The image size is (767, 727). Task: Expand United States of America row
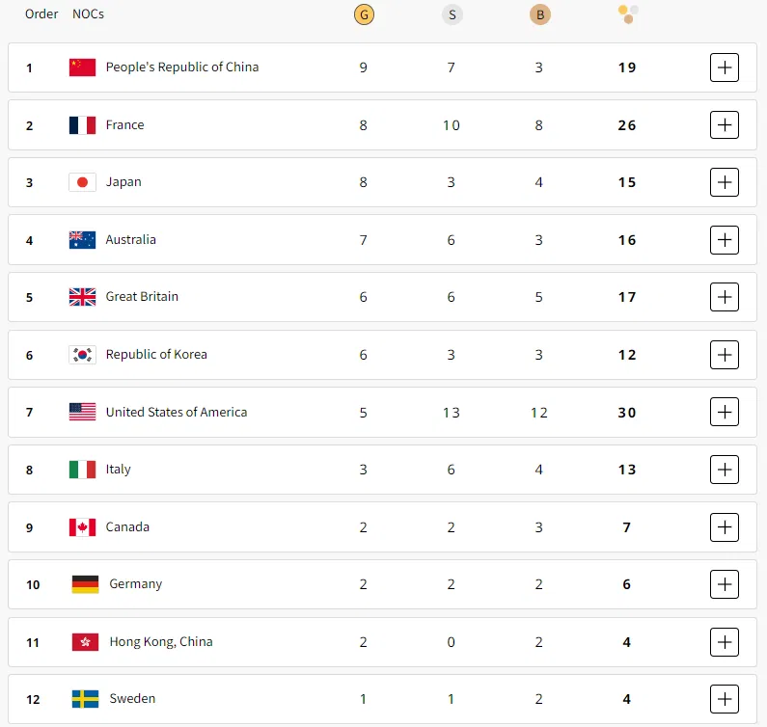click(724, 413)
